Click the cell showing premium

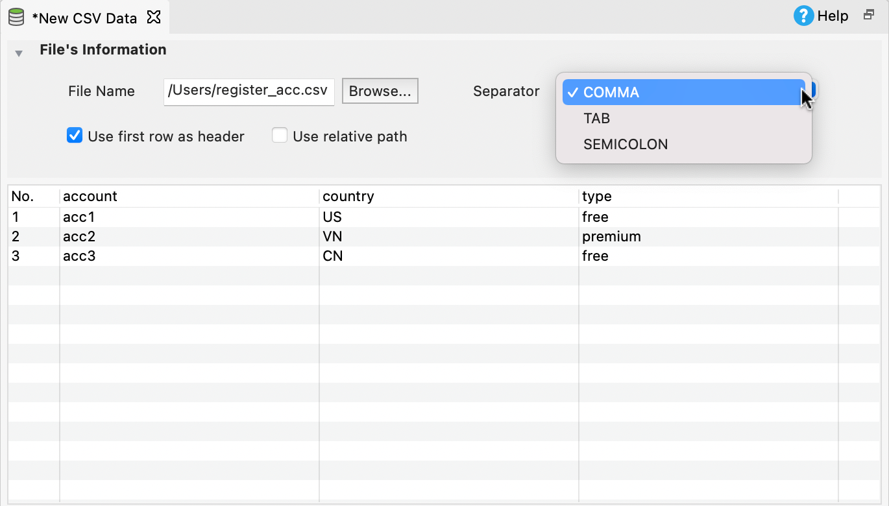611,236
